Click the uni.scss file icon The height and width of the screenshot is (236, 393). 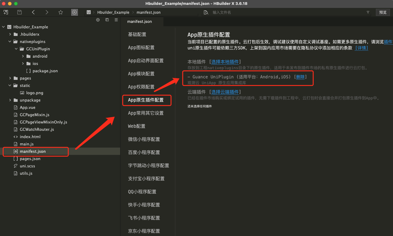[16, 166]
